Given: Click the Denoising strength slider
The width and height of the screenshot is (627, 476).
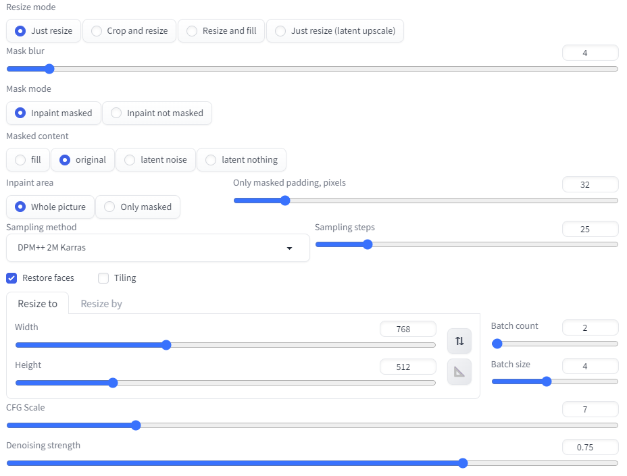Looking at the screenshot, I should [312, 463].
